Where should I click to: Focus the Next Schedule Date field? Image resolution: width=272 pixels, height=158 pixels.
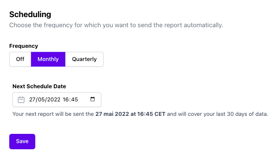pyautogui.click(x=57, y=100)
